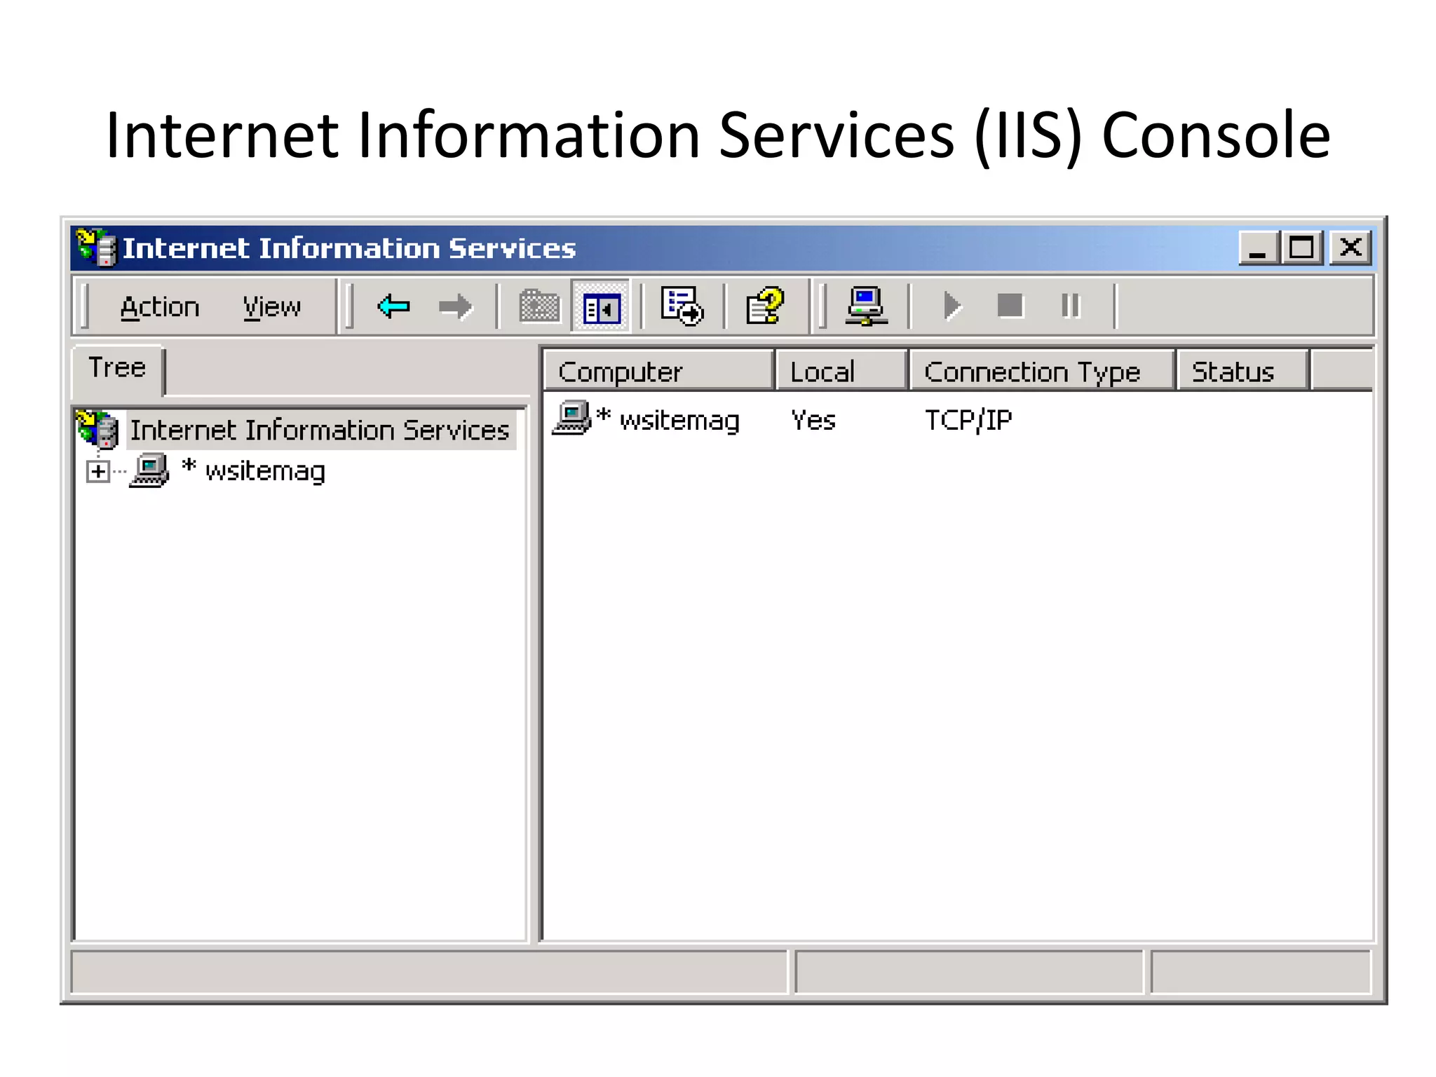
Task: Click the wsitemag computer icon in list
Action: [x=571, y=418]
